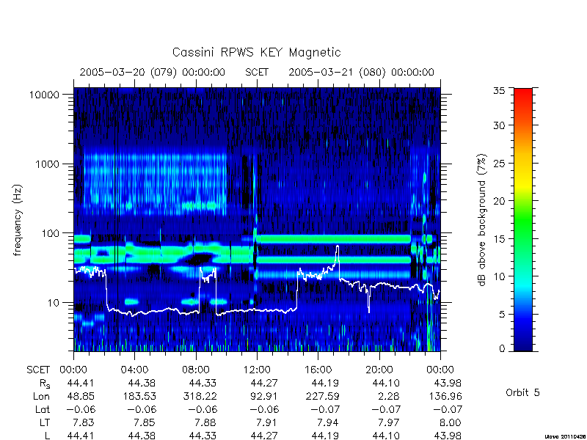This screenshot has width=587, height=440.
Task: Click the colorbar tick label 5
Action: 502,315
